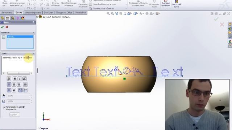The height and width of the screenshot is (130, 232).
Task: Click Линейный массив эскиза icon
Action: pyautogui.click(x=91, y=4)
